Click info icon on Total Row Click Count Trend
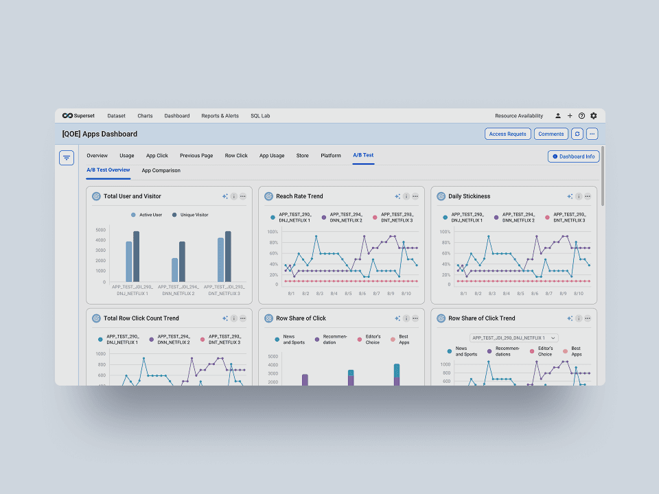This screenshot has width=659, height=494. [234, 318]
